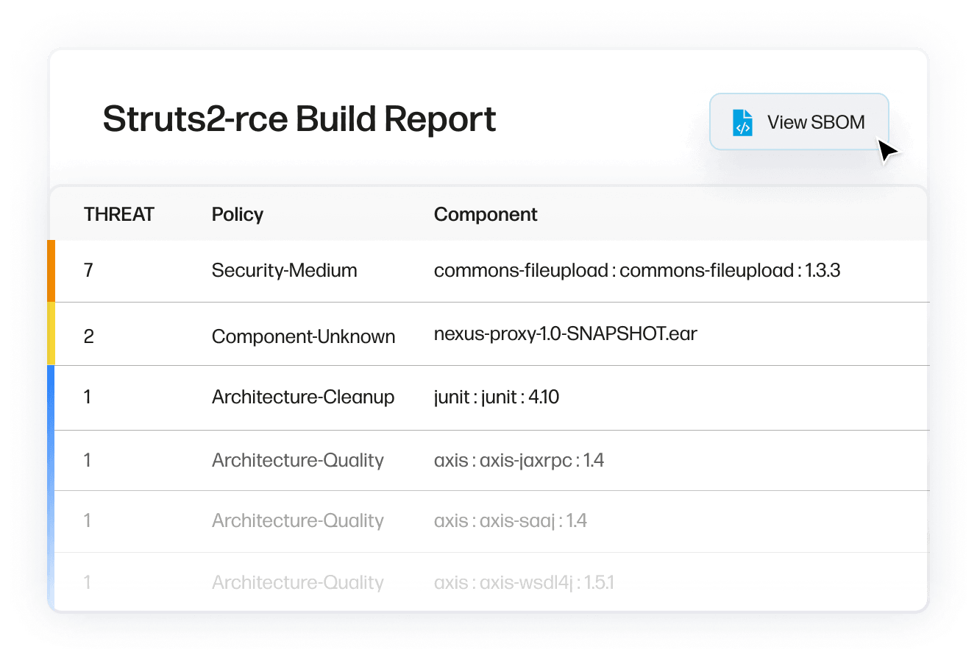
Task: Click threat score 2 for nexus-proxy
Action: 89,336
